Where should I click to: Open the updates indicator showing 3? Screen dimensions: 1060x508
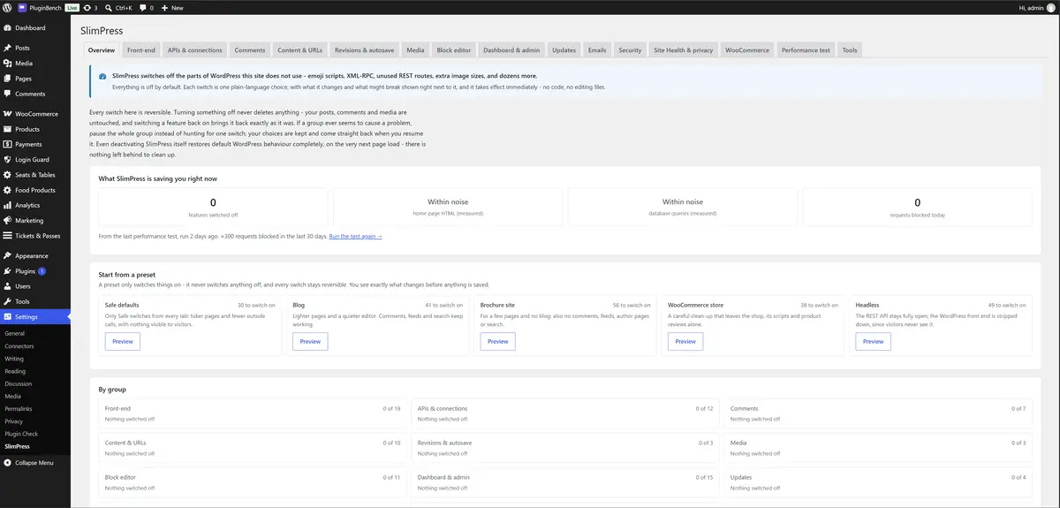(x=92, y=7)
